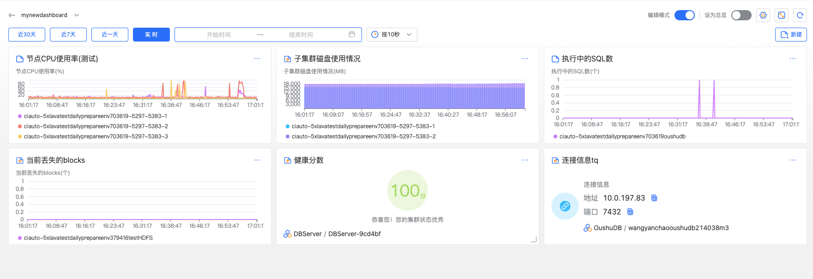Click the purple oushudb legend dot
The width and height of the screenshot is (813, 279).
tap(555, 137)
